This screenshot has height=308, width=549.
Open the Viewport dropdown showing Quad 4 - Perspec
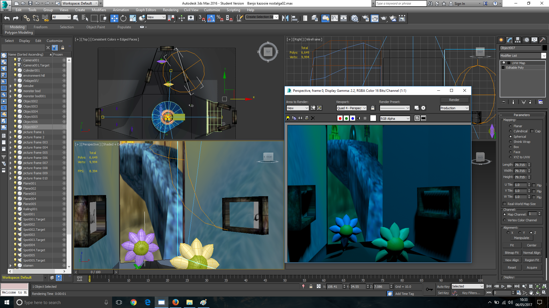coord(351,108)
